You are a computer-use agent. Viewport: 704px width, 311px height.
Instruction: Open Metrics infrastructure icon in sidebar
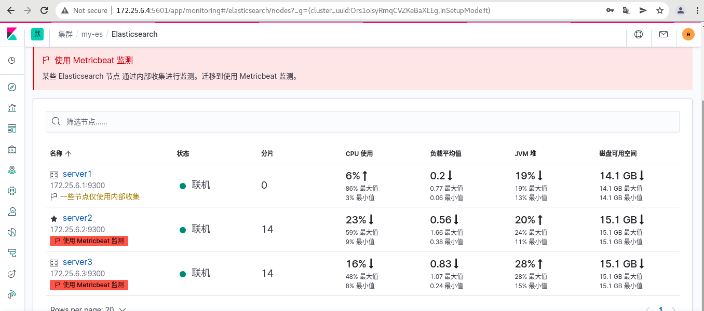pos(12,211)
